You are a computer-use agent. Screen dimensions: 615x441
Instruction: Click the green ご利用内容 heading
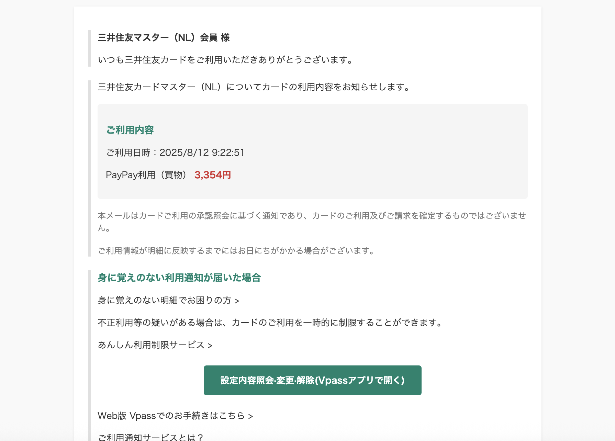(130, 130)
